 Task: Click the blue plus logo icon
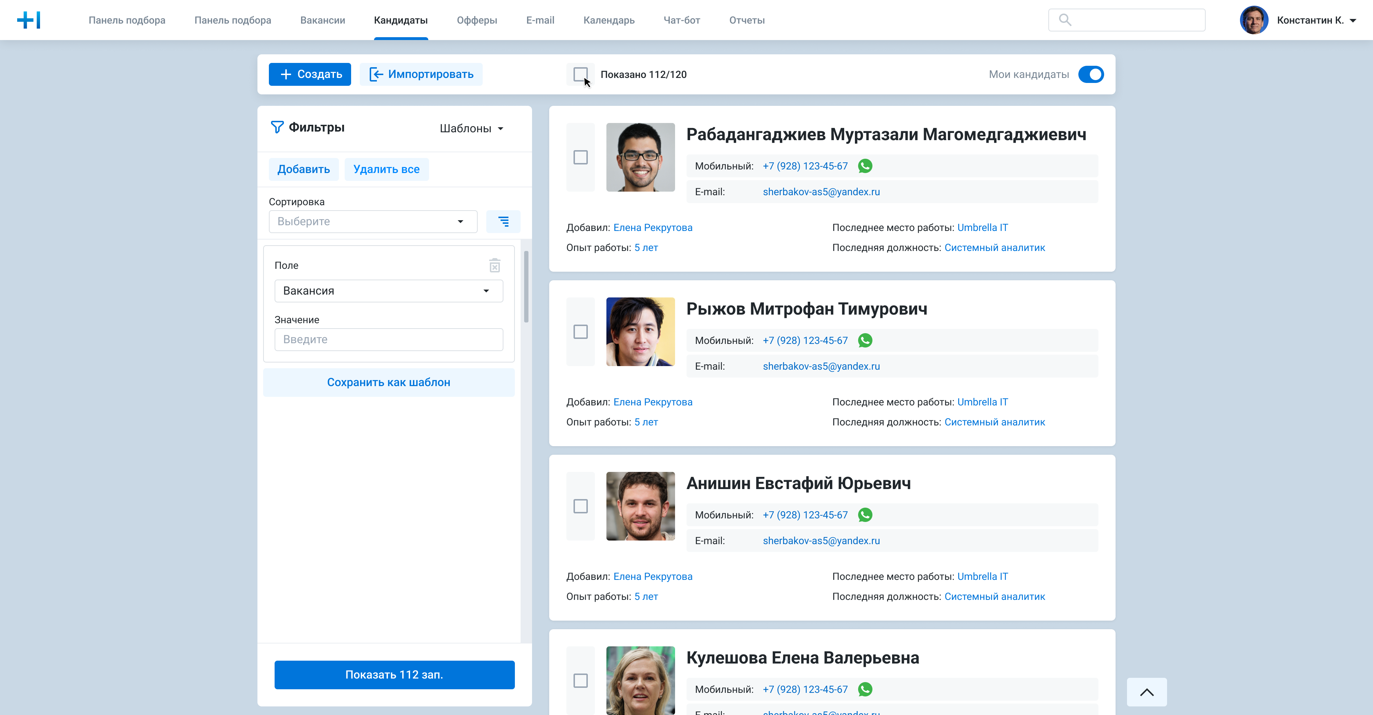tap(29, 20)
